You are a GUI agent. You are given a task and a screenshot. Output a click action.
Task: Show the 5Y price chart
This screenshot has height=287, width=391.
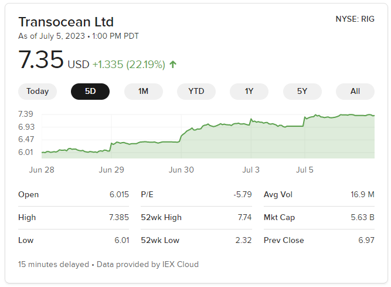point(302,92)
